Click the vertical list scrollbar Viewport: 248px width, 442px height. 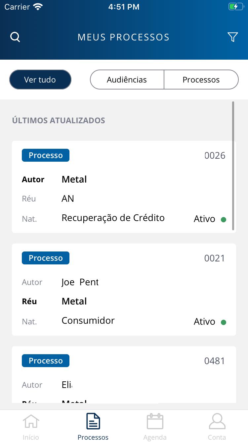click(x=233, y=166)
